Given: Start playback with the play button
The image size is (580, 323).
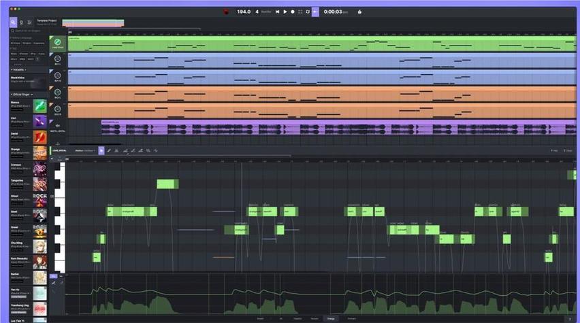Looking at the screenshot, I should pos(285,12).
